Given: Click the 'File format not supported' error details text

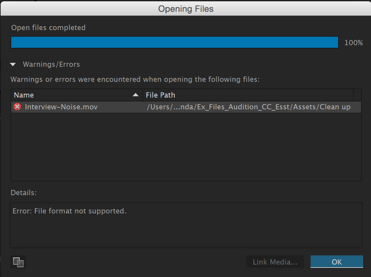Looking at the screenshot, I should [69, 211].
